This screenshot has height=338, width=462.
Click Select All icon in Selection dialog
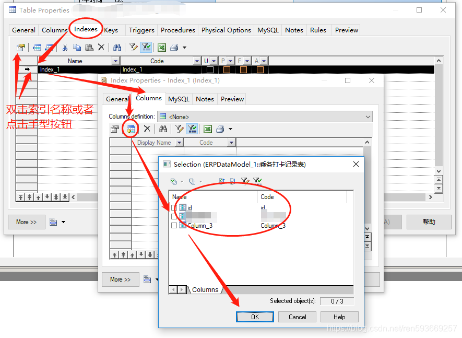[173, 181]
